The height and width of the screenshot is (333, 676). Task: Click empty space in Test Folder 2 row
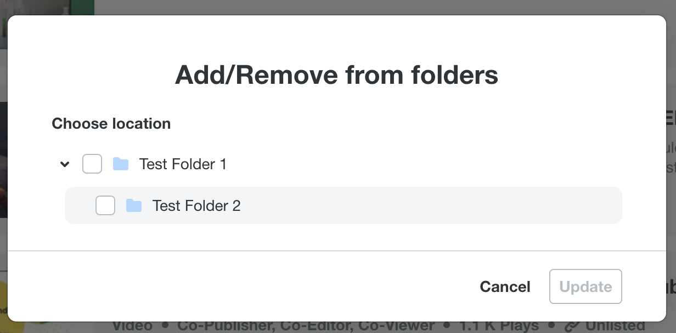coord(428,205)
